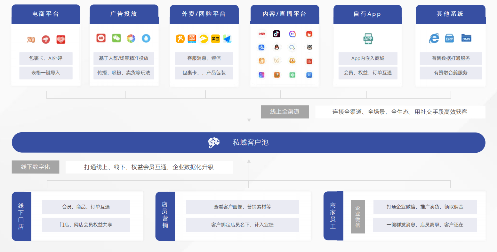497x252 pixels.
Task: Click the Taobao 淘 icon
Action: coord(31,39)
